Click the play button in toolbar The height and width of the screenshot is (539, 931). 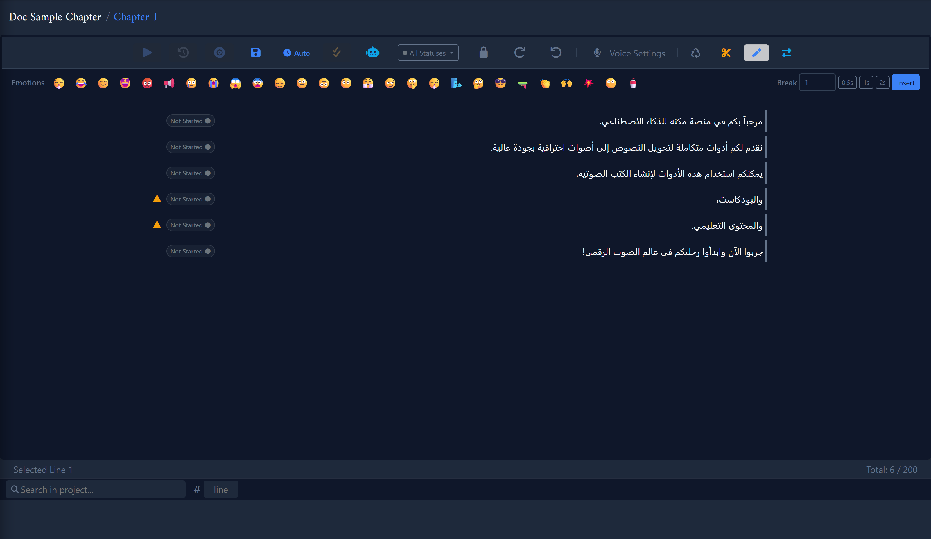(147, 53)
